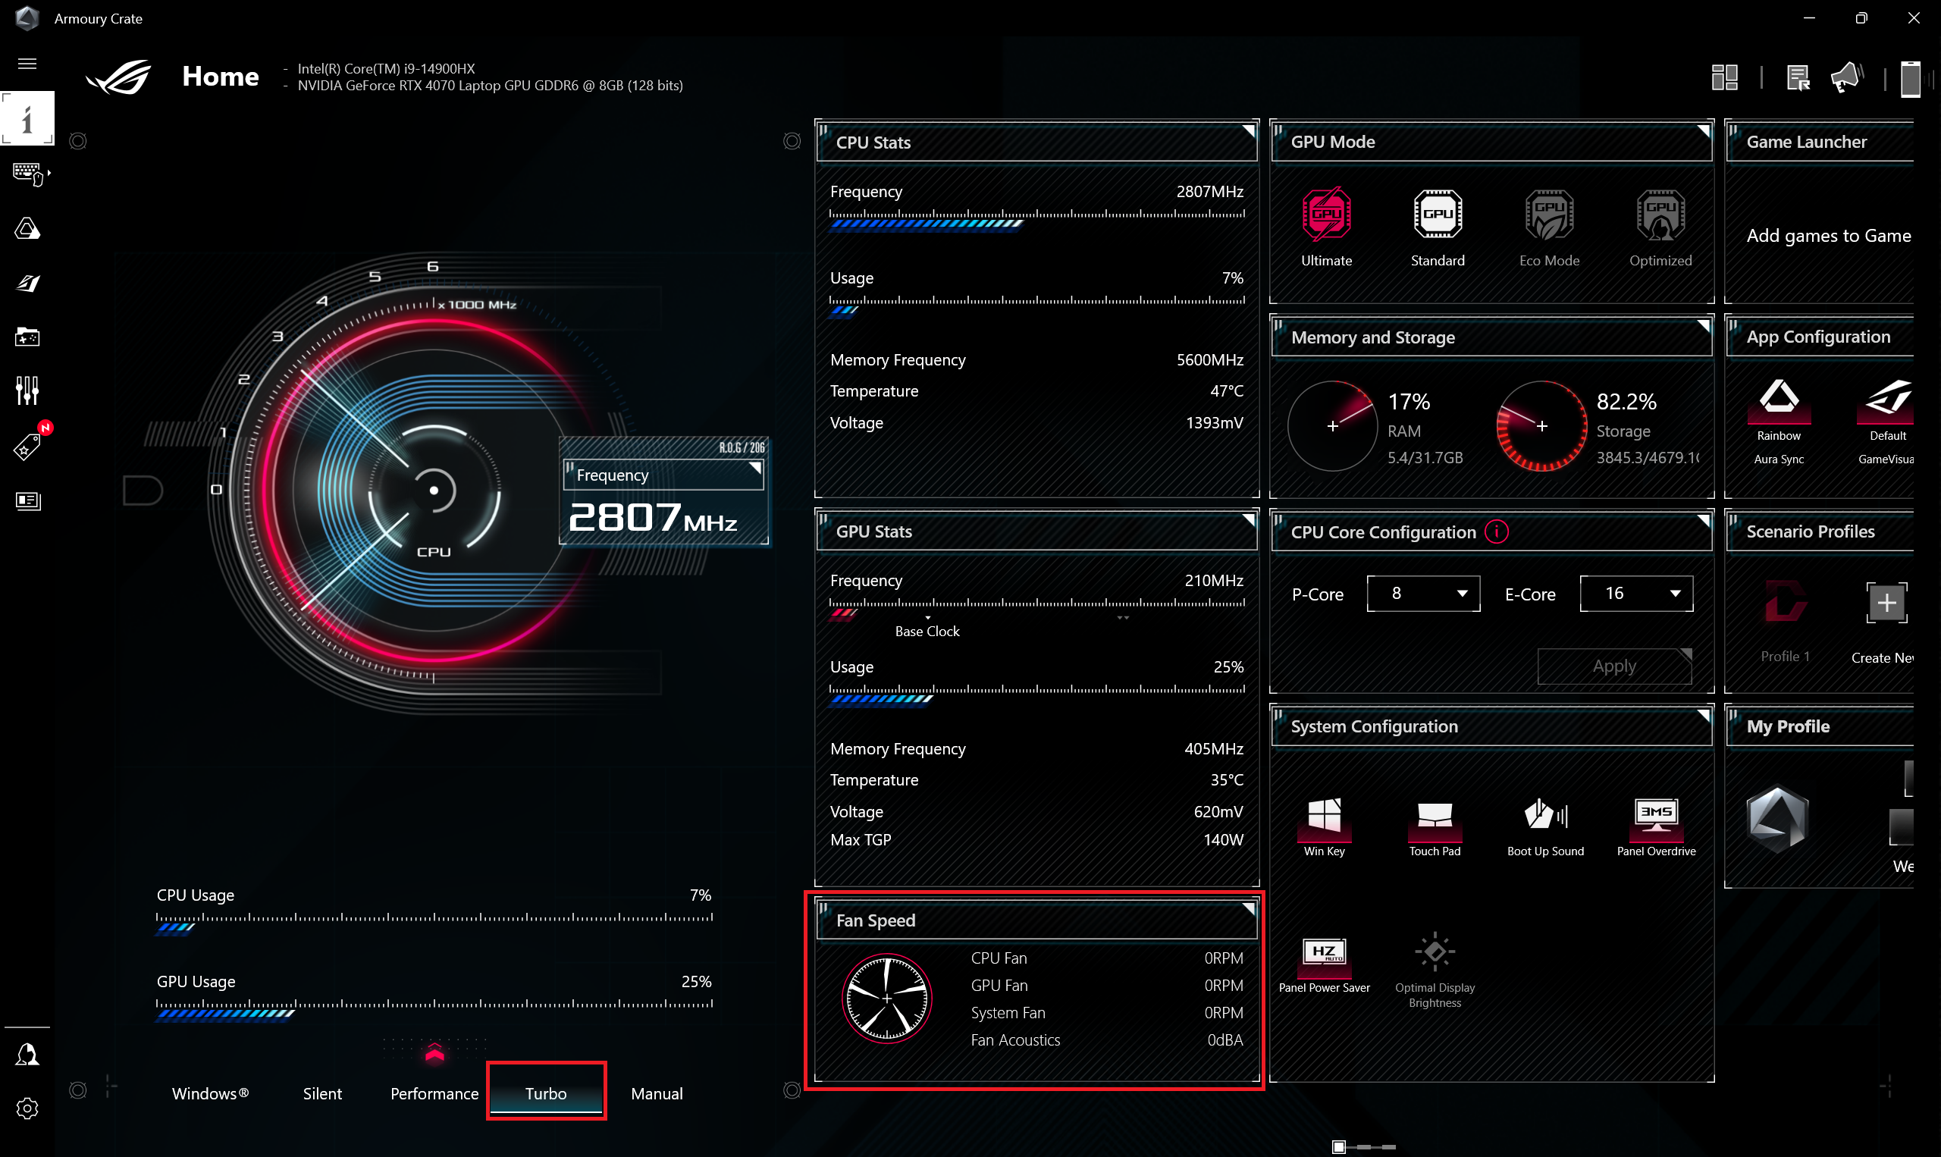The width and height of the screenshot is (1941, 1157).
Task: Click the CPU Core Configuration info badge
Action: 1496,531
